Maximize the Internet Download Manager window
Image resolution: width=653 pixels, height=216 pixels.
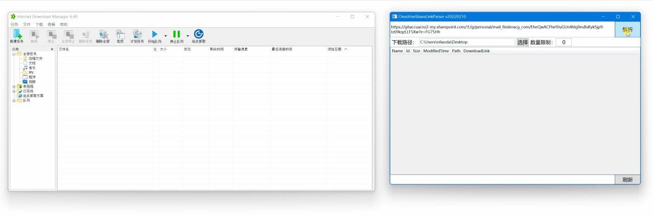pyautogui.click(x=352, y=17)
